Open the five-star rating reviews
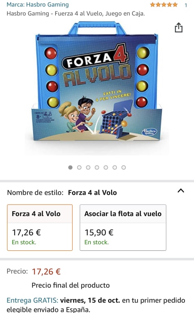Viewport: 194px width, 313px height. coord(164,5)
